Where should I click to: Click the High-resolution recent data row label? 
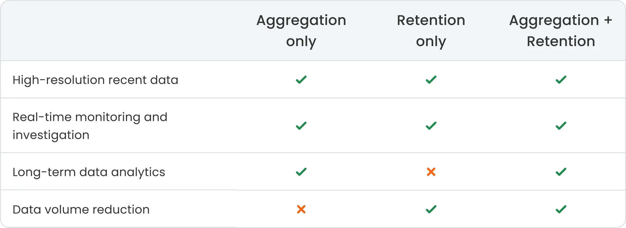coord(95,80)
